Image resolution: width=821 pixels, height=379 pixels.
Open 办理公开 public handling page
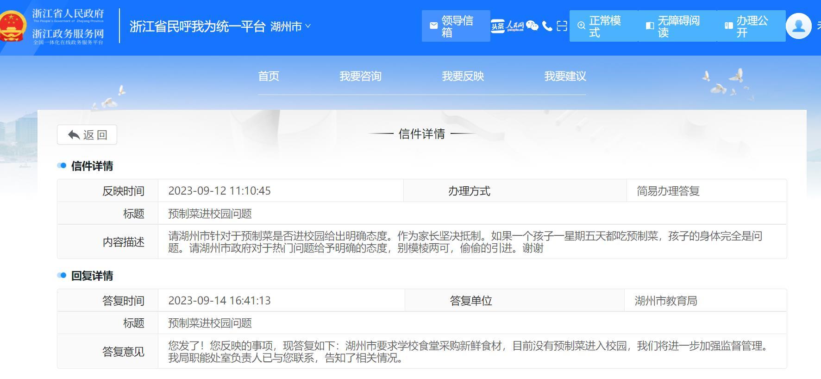(x=751, y=26)
